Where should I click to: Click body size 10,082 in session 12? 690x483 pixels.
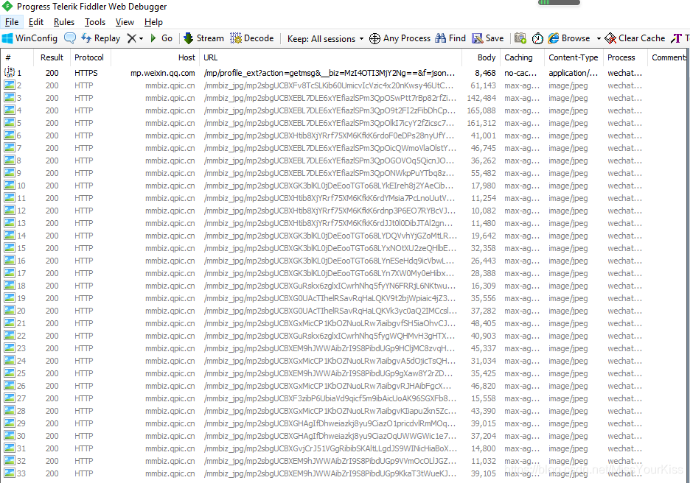483,211
